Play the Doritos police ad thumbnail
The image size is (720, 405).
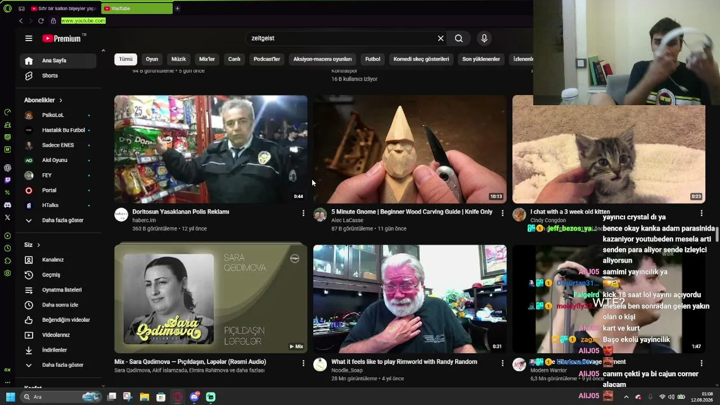(211, 149)
